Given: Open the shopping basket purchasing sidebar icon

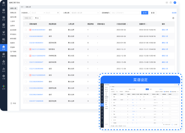Looking at the screenshot, I should coord(4,33).
